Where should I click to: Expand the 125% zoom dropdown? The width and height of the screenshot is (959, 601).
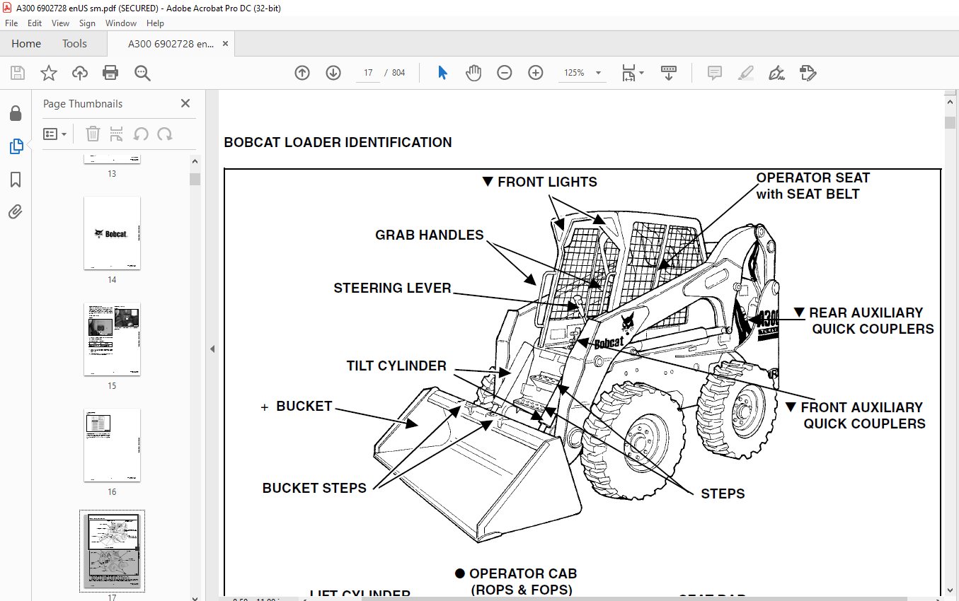(x=598, y=73)
